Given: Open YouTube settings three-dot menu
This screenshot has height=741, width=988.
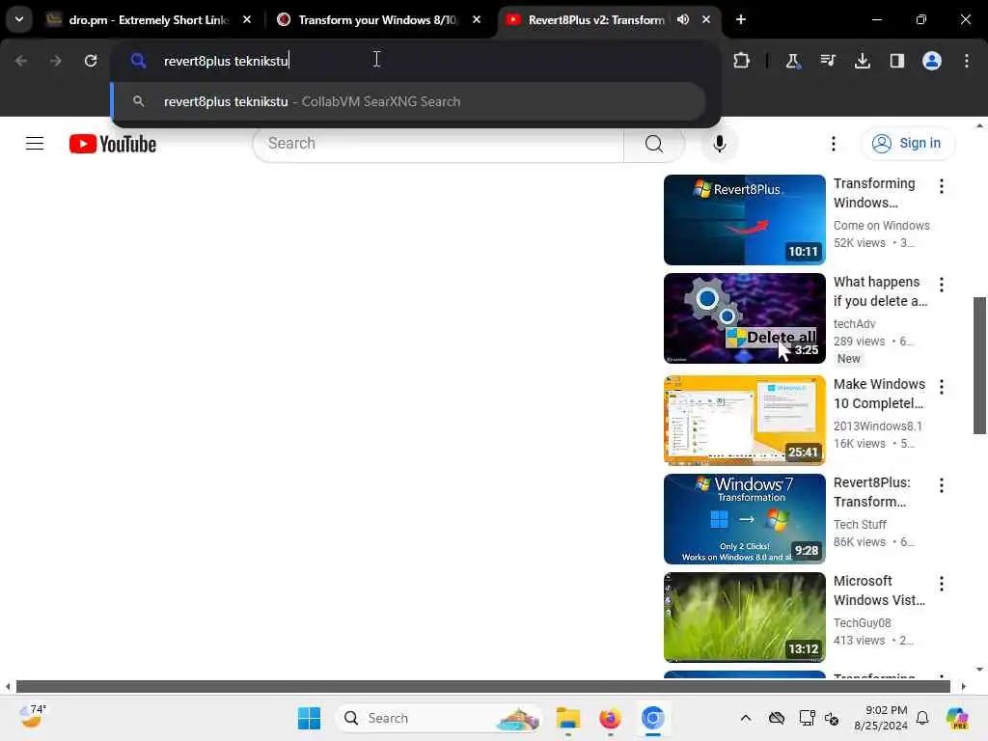Looking at the screenshot, I should click(833, 144).
